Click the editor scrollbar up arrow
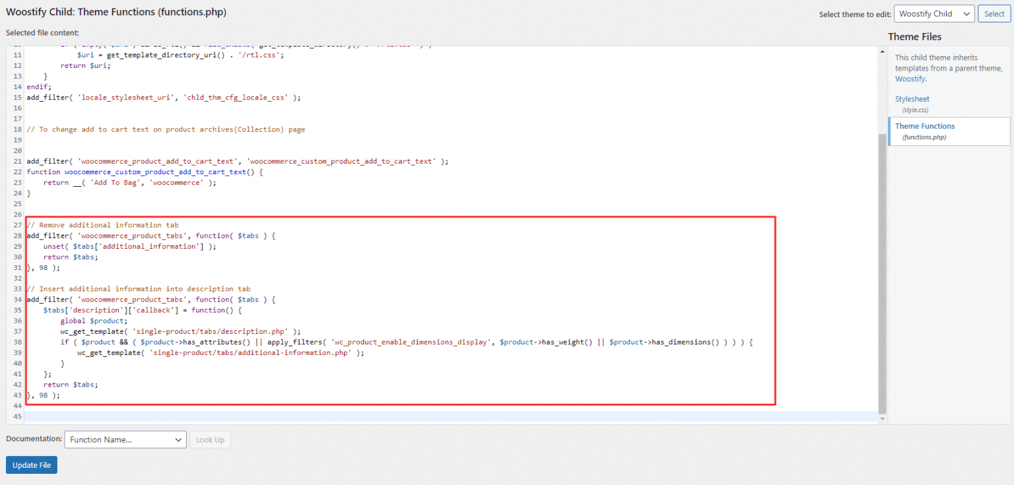1014x485 pixels. pos(883,51)
